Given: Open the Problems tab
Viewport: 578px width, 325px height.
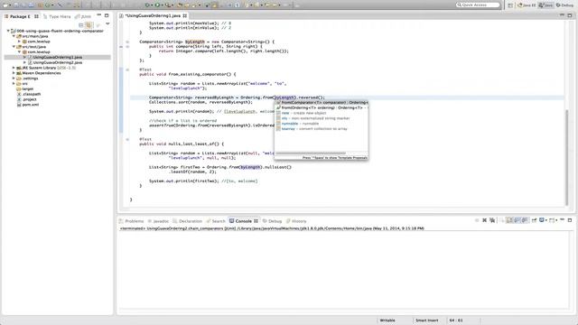Looking at the screenshot, I should click(x=131, y=221).
